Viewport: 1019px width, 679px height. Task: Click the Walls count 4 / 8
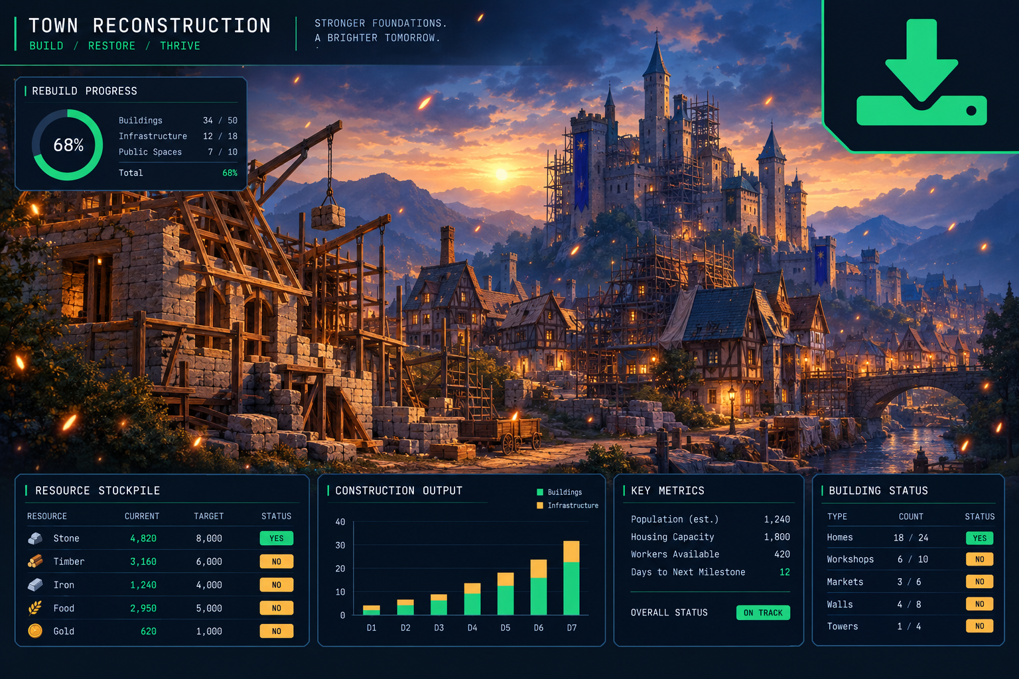click(x=909, y=605)
